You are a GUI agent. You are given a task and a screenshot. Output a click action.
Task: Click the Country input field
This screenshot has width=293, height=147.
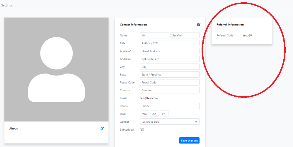(x=169, y=90)
